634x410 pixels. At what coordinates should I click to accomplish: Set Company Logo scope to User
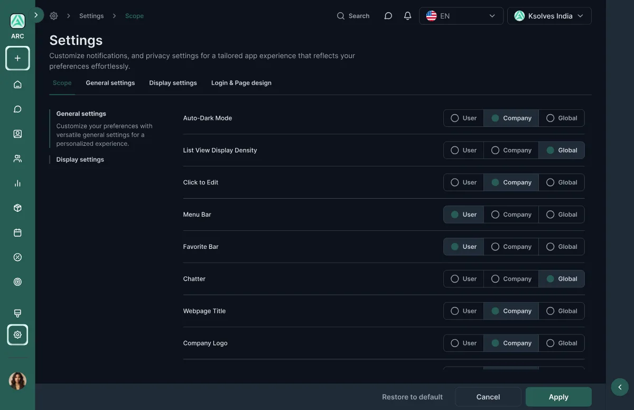463,343
